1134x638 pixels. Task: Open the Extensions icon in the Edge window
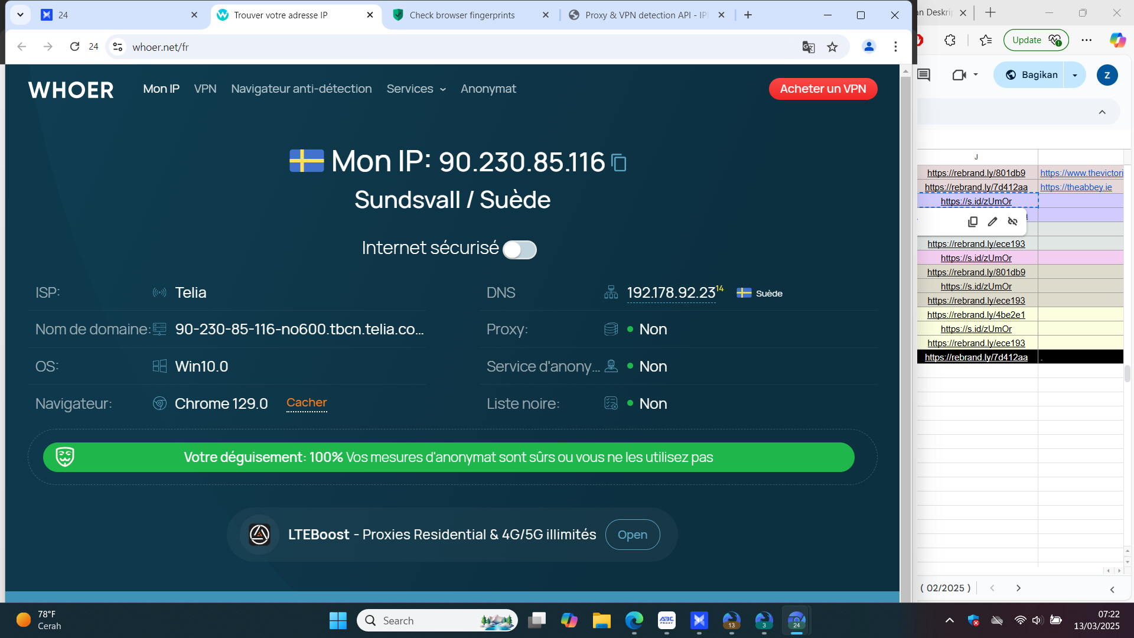[950, 40]
